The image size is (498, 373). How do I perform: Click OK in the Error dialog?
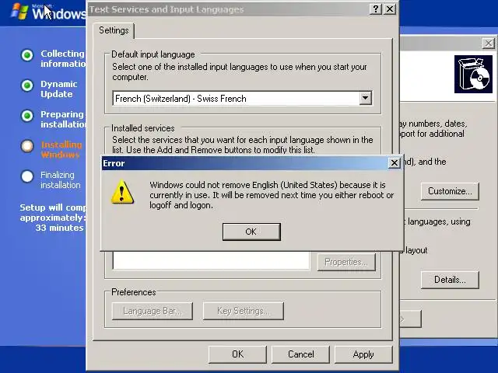(251, 232)
